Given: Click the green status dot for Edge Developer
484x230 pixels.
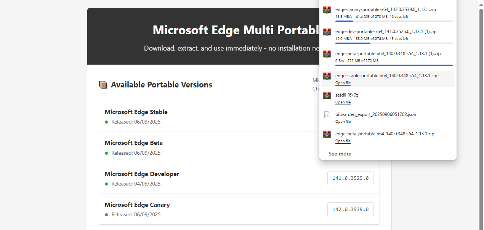Looking at the screenshot, I should (107, 184).
